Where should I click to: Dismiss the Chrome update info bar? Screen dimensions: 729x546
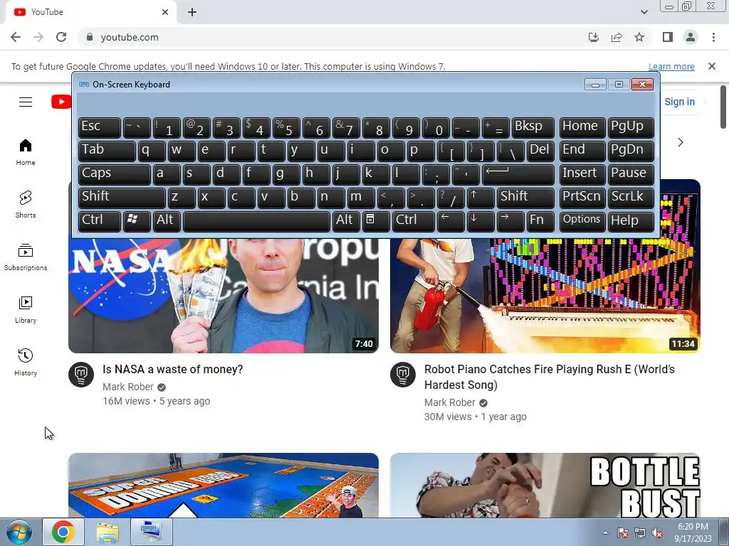pyautogui.click(x=712, y=66)
